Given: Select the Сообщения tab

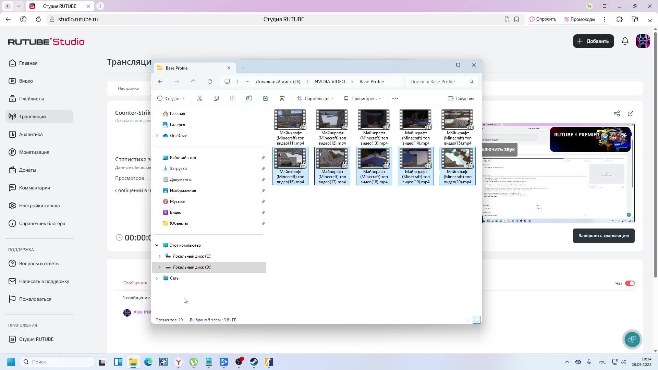Looking at the screenshot, I should pyautogui.click(x=135, y=283).
